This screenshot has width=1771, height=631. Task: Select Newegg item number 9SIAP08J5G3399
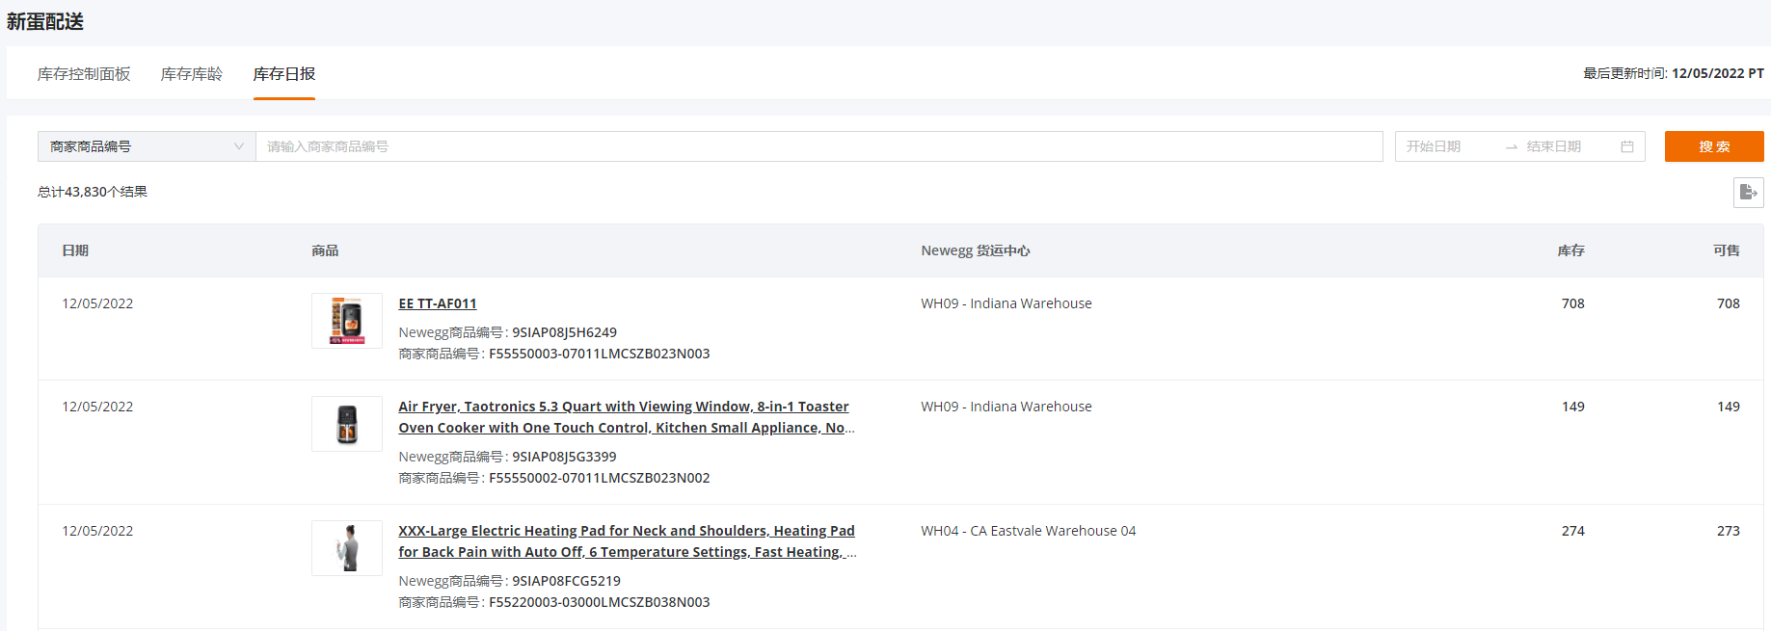point(564,457)
